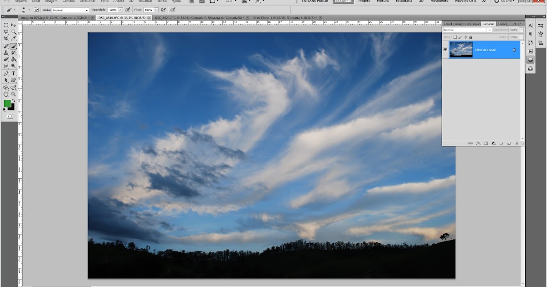Switch to the Histórico panel tab
Screen dimensions: 547x287
[x=467, y=24]
